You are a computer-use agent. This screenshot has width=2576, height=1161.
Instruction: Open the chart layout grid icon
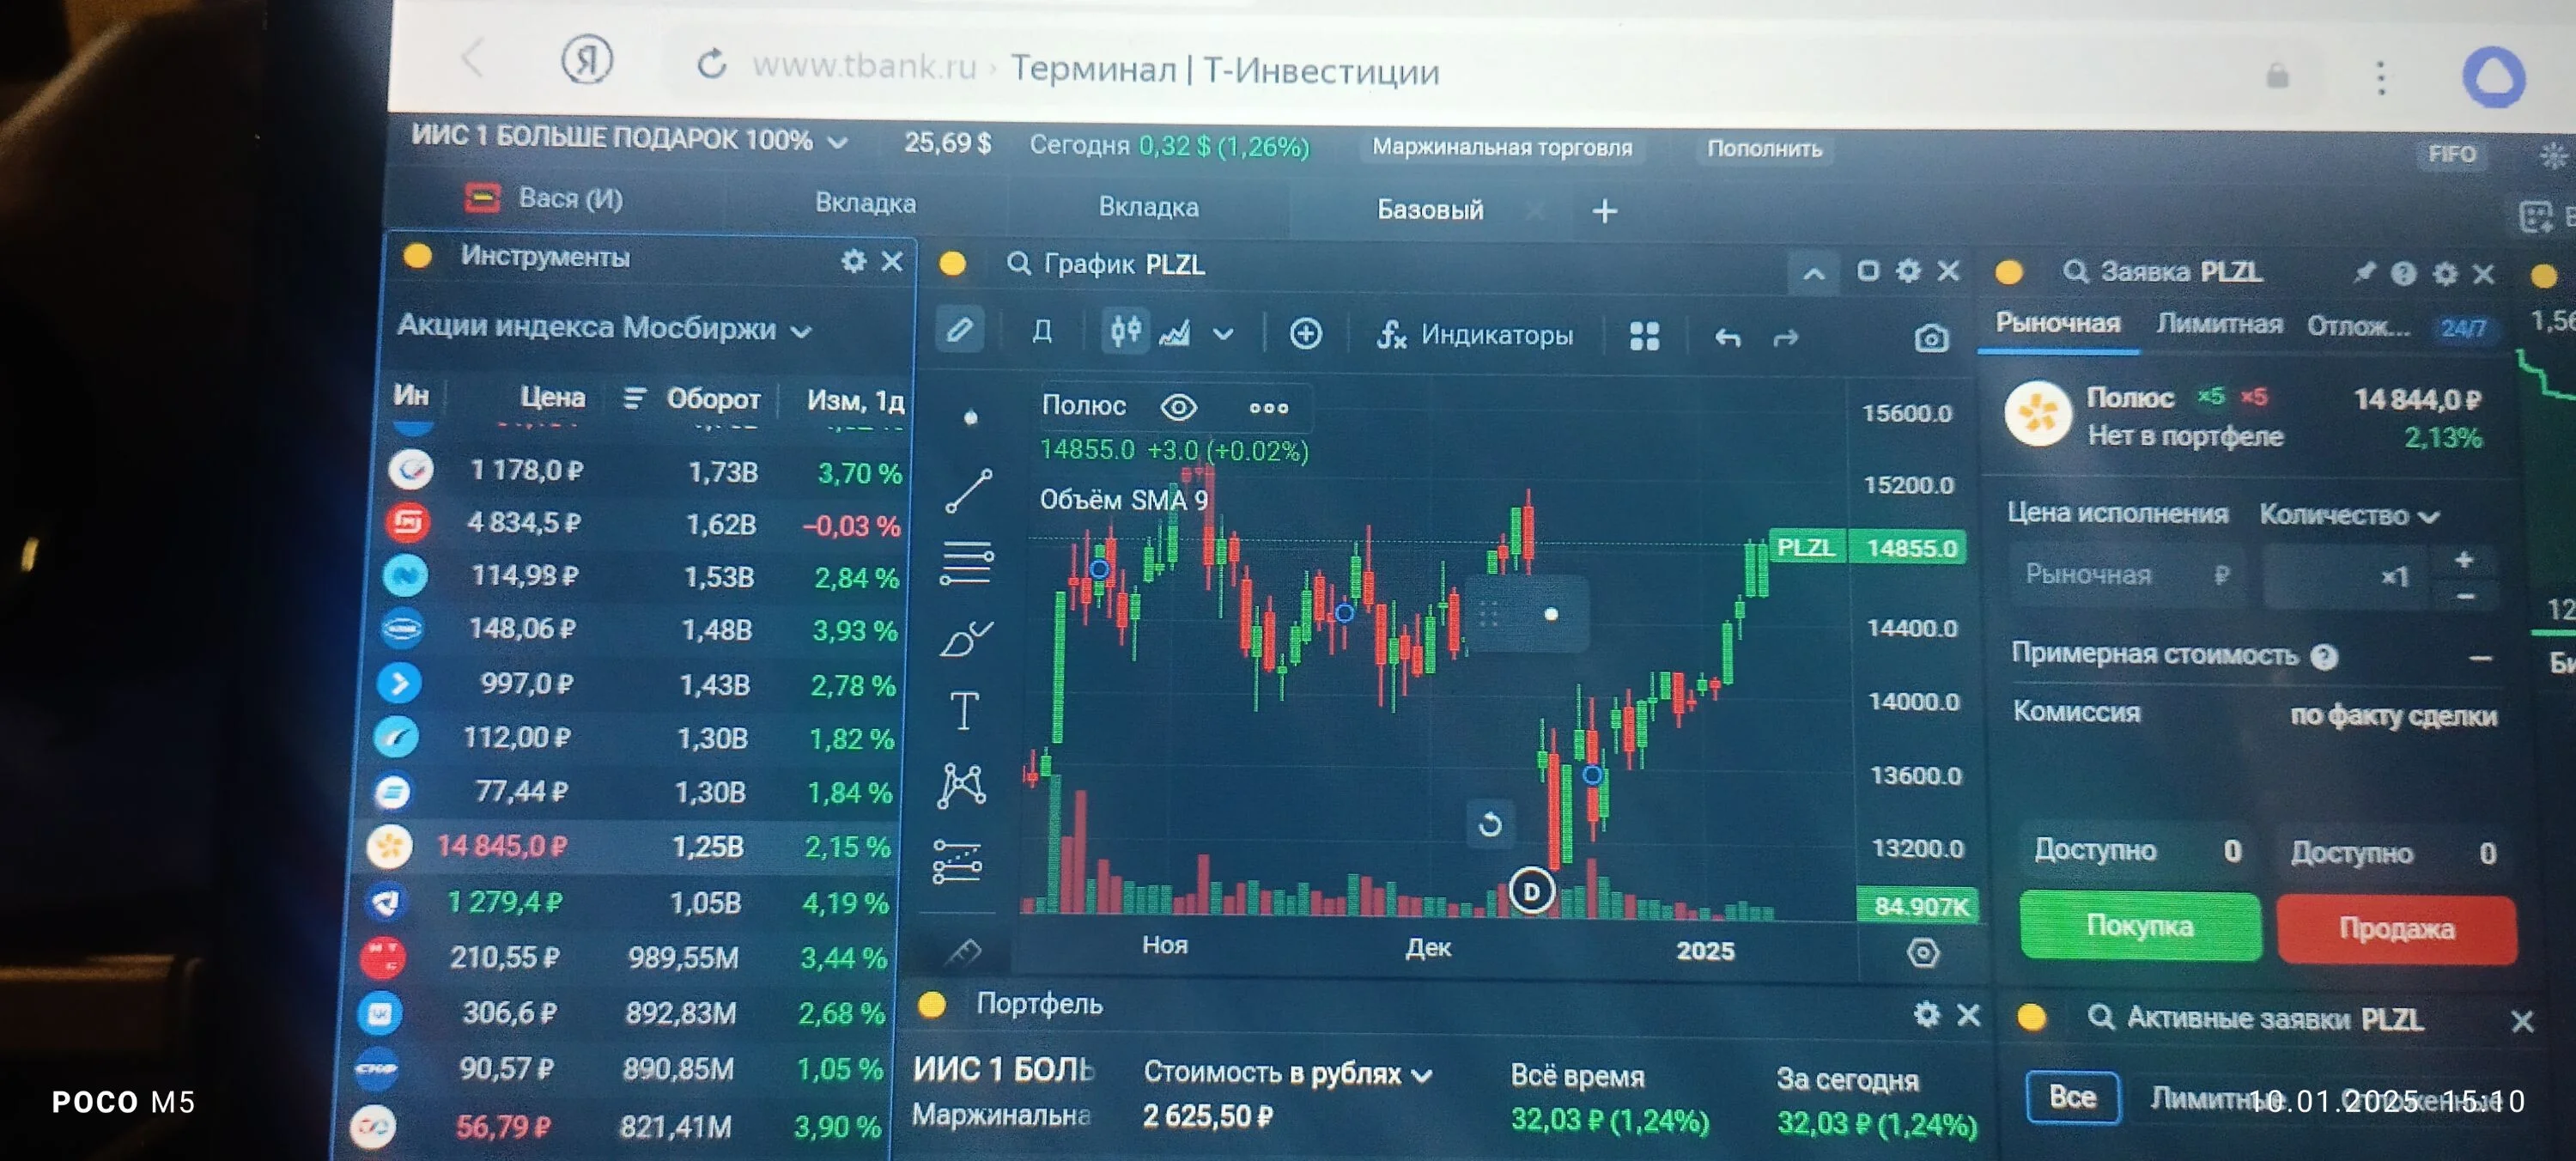(x=1644, y=336)
